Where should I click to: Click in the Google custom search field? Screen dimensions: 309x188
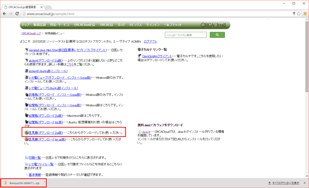186,35
